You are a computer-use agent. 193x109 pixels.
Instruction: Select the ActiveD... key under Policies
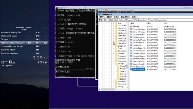[x=123, y=66]
